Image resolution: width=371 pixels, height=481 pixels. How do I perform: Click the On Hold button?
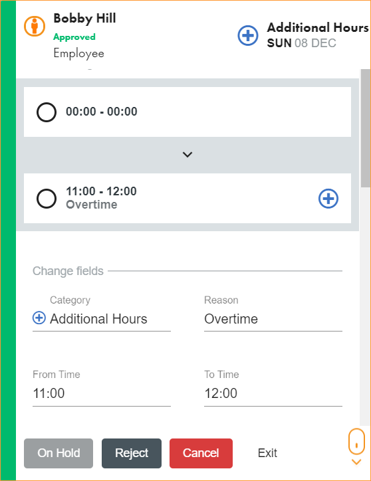59,453
